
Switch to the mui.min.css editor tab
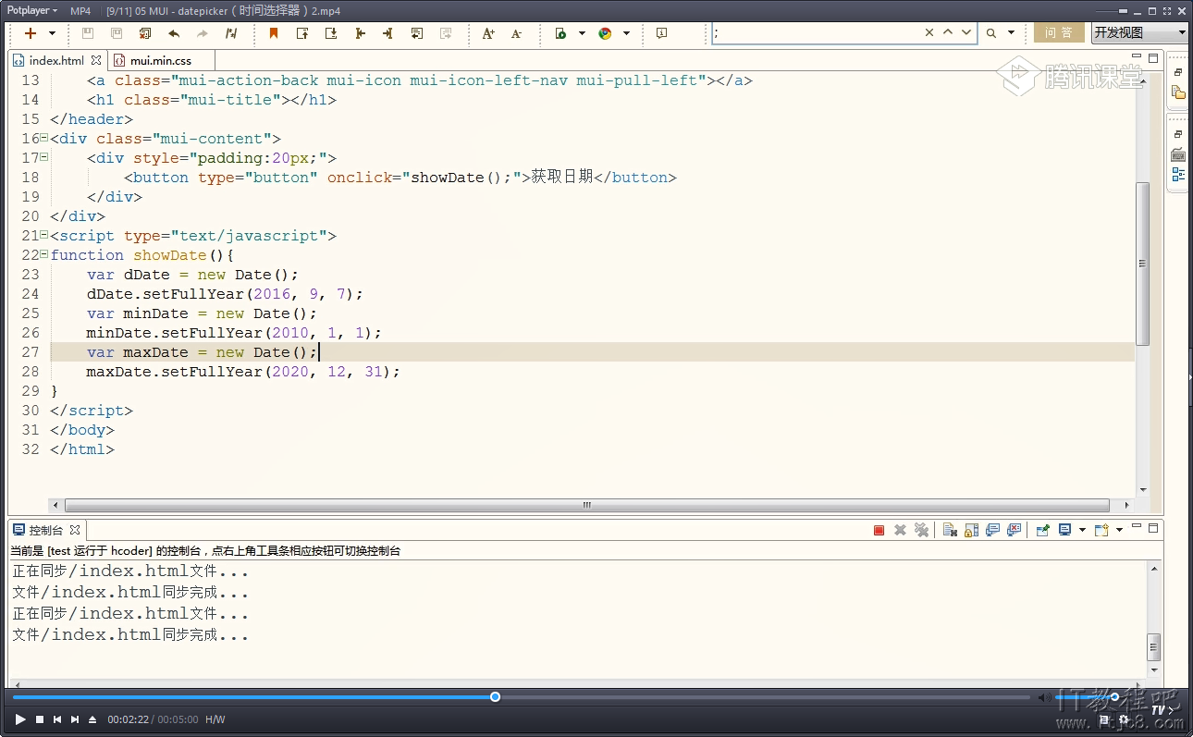160,61
